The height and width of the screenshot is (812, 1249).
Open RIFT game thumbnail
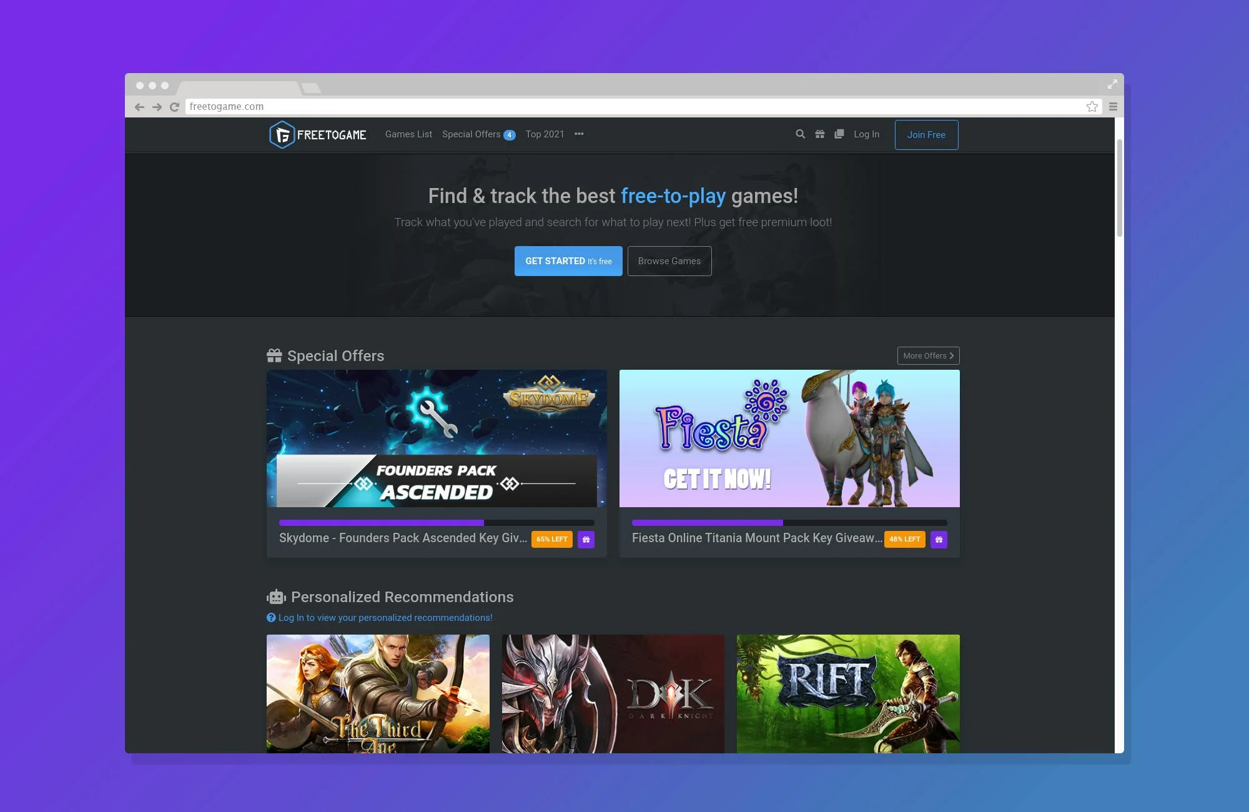(848, 694)
